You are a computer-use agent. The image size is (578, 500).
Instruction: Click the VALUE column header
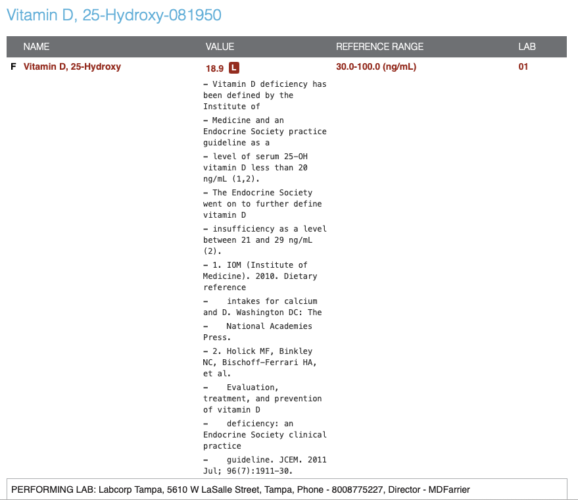tap(220, 47)
